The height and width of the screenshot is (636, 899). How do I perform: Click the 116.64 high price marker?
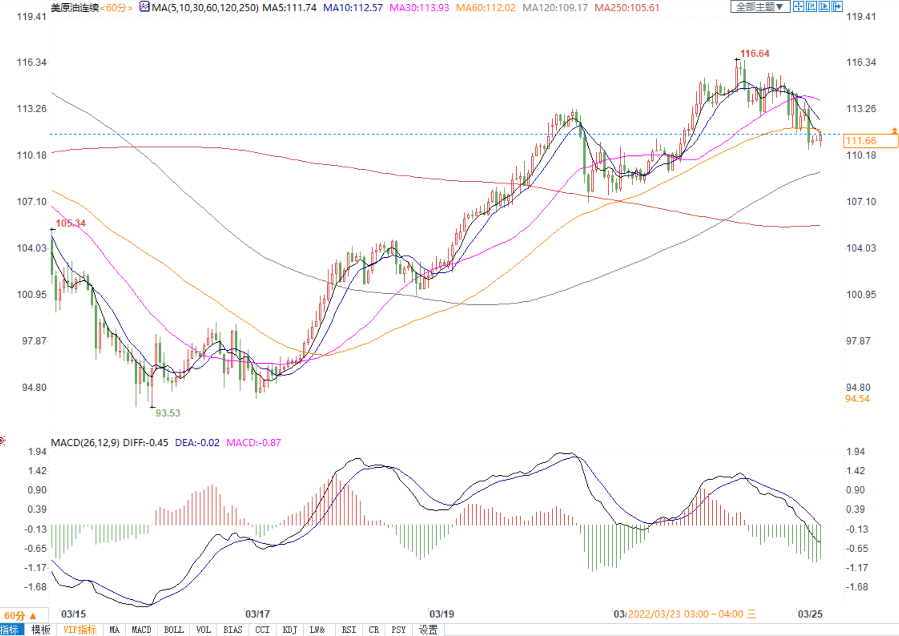click(754, 53)
